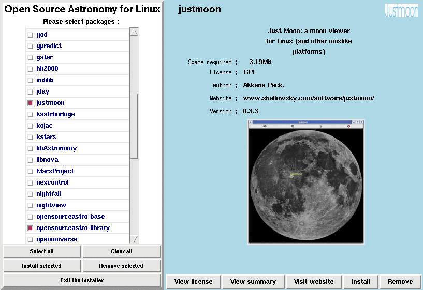Image resolution: width=423 pixels, height=290 pixels.
Task: Select the kstars package label
Action: [46, 137]
